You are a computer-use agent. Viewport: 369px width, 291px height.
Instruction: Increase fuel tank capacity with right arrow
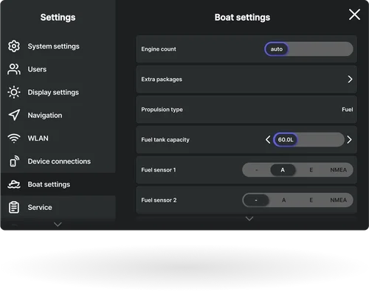(x=349, y=139)
